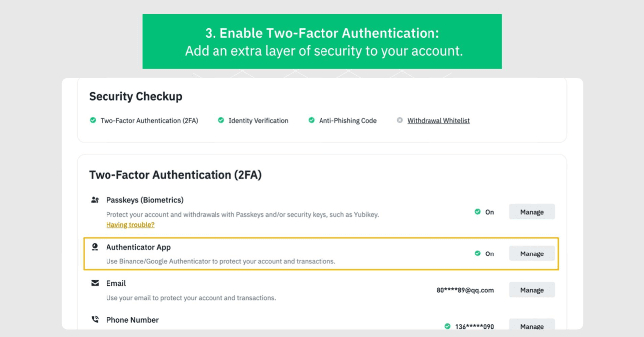Click the Security Checkup heading
The image size is (644, 337).
pyautogui.click(x=135, y=96)
